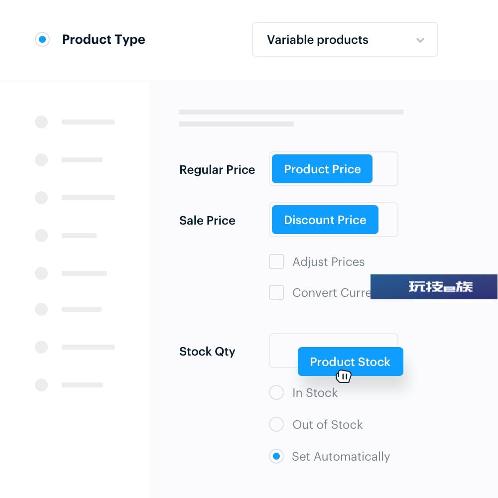Enable the Adjust Prices checkbox
498x498 pixels.
click(276, 261)
